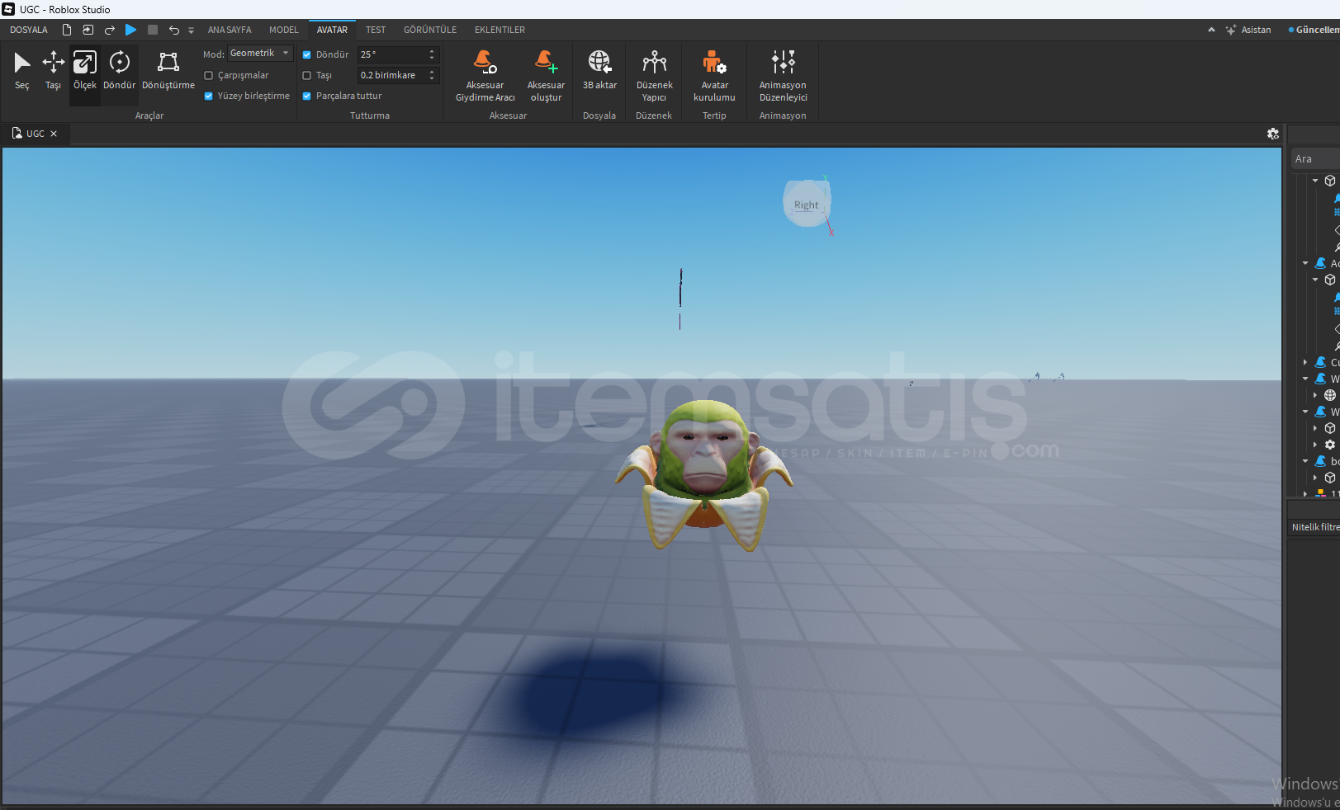Image resolution: width=1340 pixels, height=810 pixels.
Task: Click the Güncellen update link
Action: click(x=1314, y=30)
